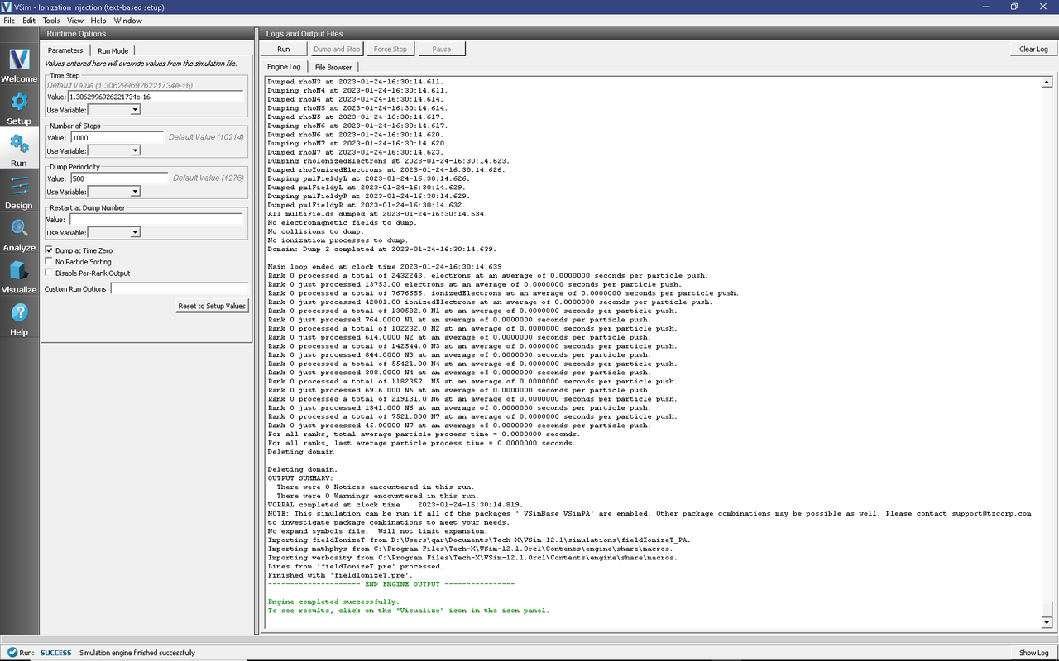The width and height of the screenshot is (1059, 661).
Task: Open the View menu
Action: tap(74, 20)
